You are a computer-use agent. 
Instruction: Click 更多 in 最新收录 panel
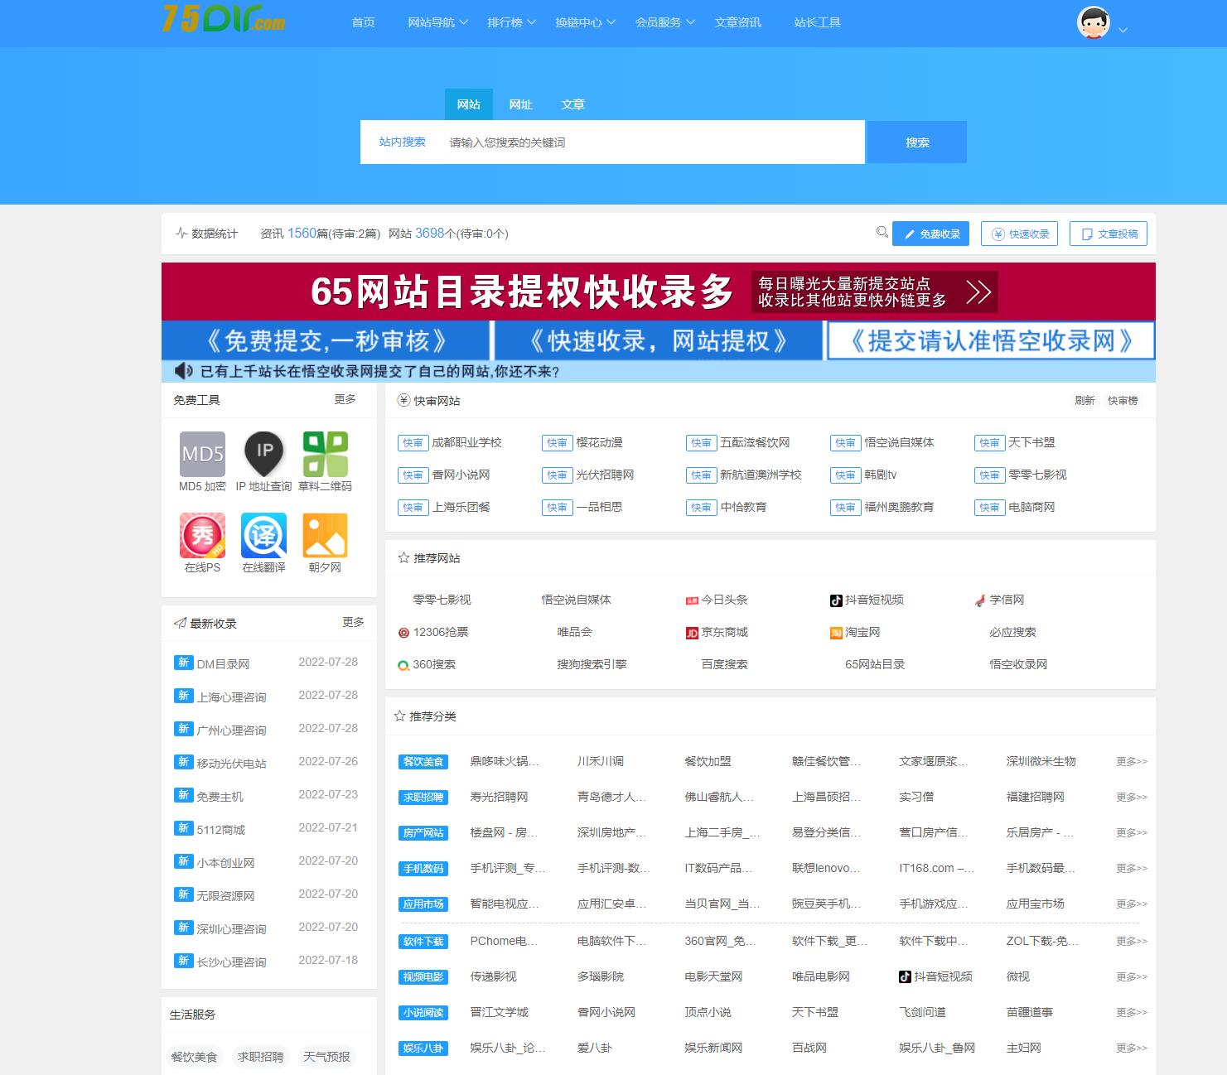point(353,622)
